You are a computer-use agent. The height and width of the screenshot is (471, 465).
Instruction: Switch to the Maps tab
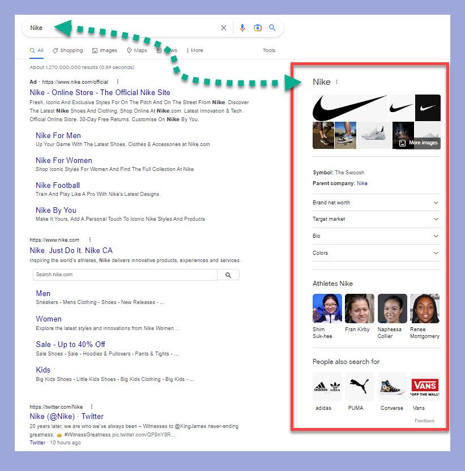pos(136,50)
